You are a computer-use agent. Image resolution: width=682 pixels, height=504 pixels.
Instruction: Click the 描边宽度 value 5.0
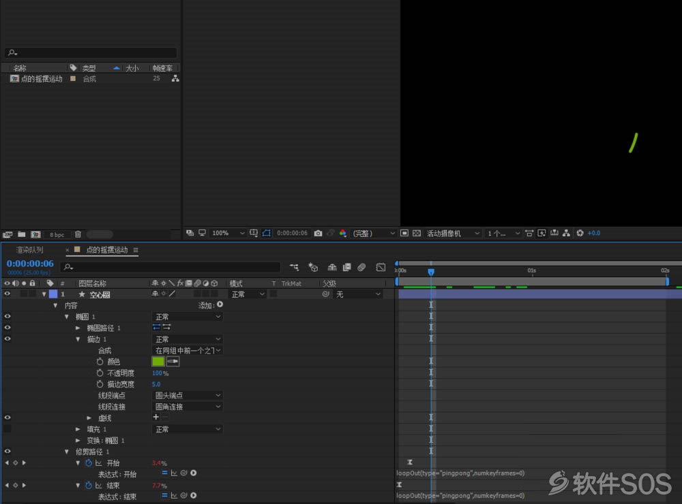156,384
